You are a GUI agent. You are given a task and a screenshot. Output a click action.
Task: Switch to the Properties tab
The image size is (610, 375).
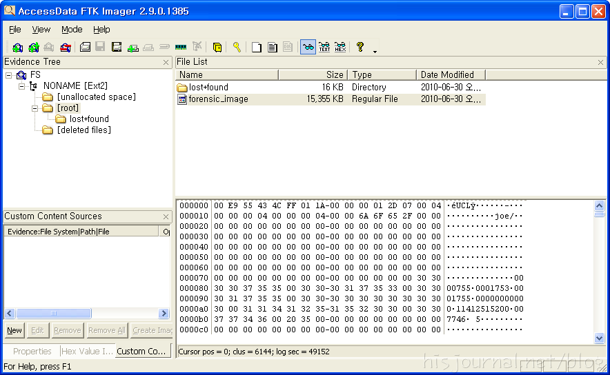(x=32, y=352)
